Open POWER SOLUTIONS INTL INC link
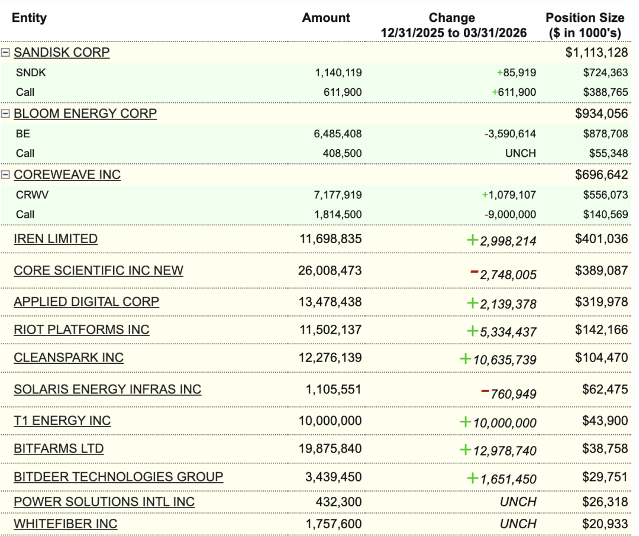 click(x=104, y=502)
